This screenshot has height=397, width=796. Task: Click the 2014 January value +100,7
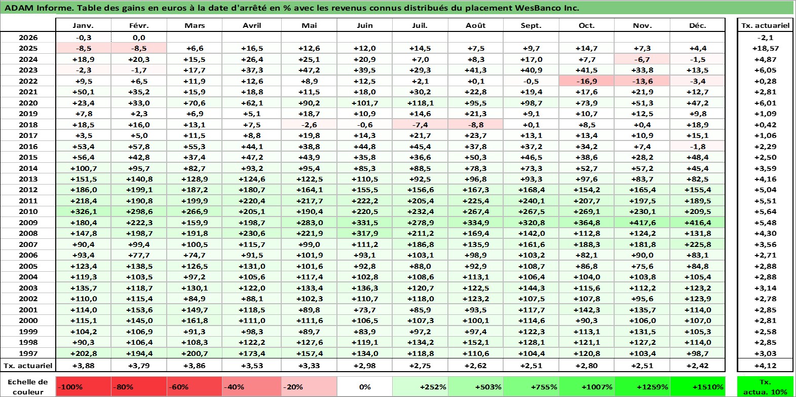click(x=83, y=168)
